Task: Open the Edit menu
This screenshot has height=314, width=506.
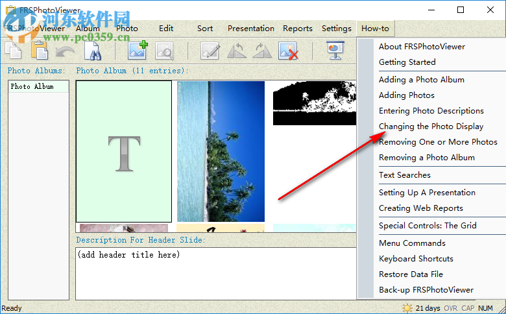Action: click(166, 29)
